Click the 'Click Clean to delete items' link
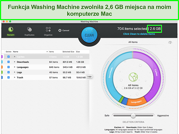 point(139,34)
